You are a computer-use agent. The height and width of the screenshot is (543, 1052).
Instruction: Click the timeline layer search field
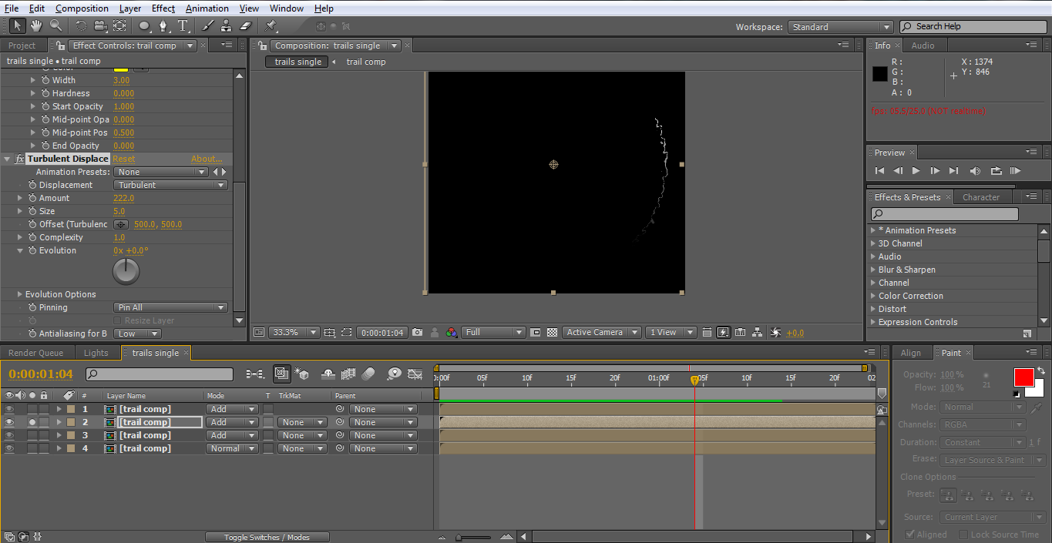(159, 374)
